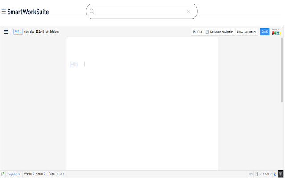Click the paragraph options icon in margin
The width and height of the screenshot is (285, 178).
click(x=76, y=64)
